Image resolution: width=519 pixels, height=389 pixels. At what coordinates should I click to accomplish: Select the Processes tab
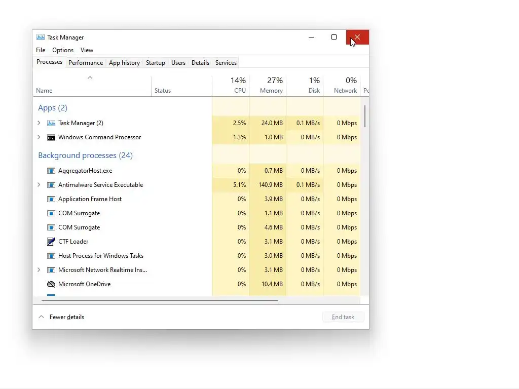pyautogui.click(x=49, y=62)
